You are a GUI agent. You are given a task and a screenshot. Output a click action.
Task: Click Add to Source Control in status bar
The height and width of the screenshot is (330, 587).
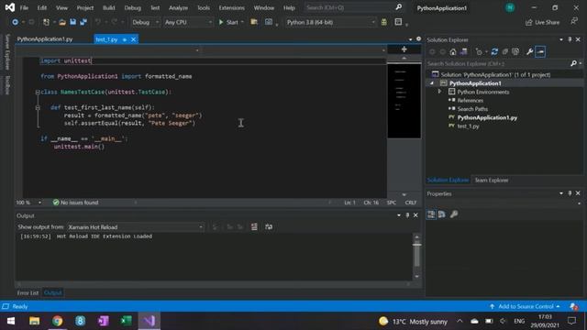(x=525, y=306)
